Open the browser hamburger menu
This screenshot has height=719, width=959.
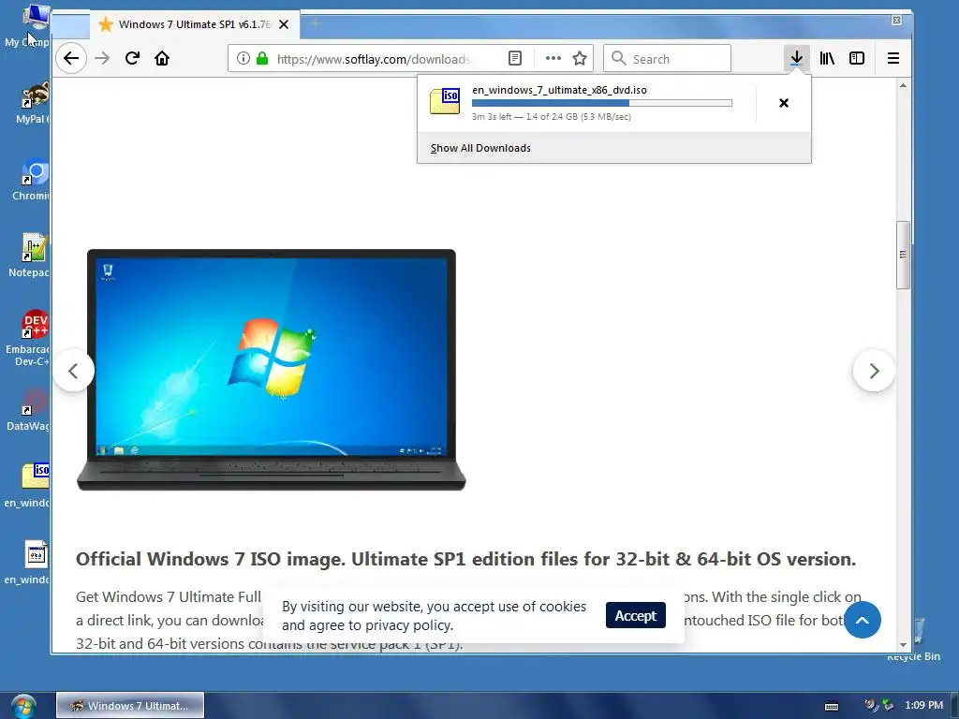click(x=893, y=59)
